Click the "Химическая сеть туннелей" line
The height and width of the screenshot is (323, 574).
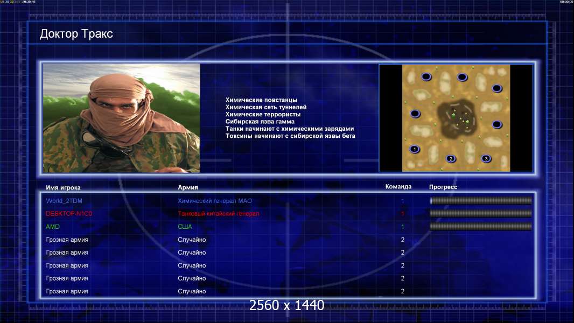pos(266,107)
